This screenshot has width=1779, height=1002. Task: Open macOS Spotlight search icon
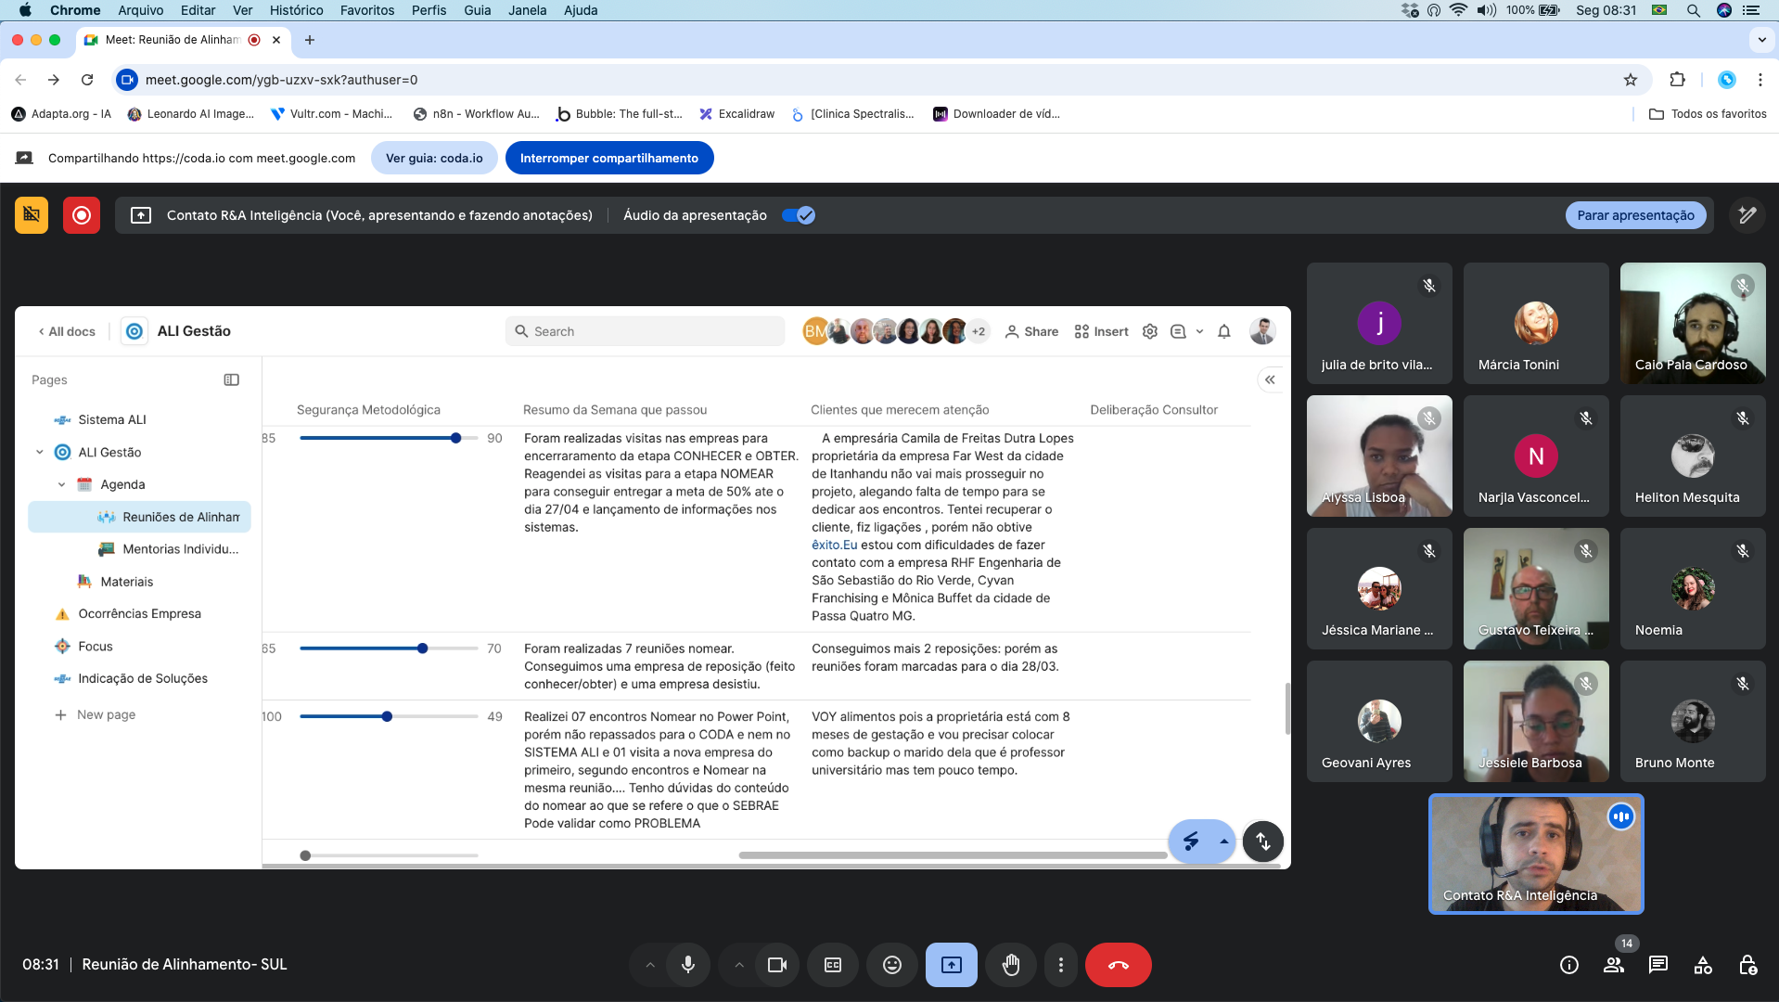point(1694,10)
